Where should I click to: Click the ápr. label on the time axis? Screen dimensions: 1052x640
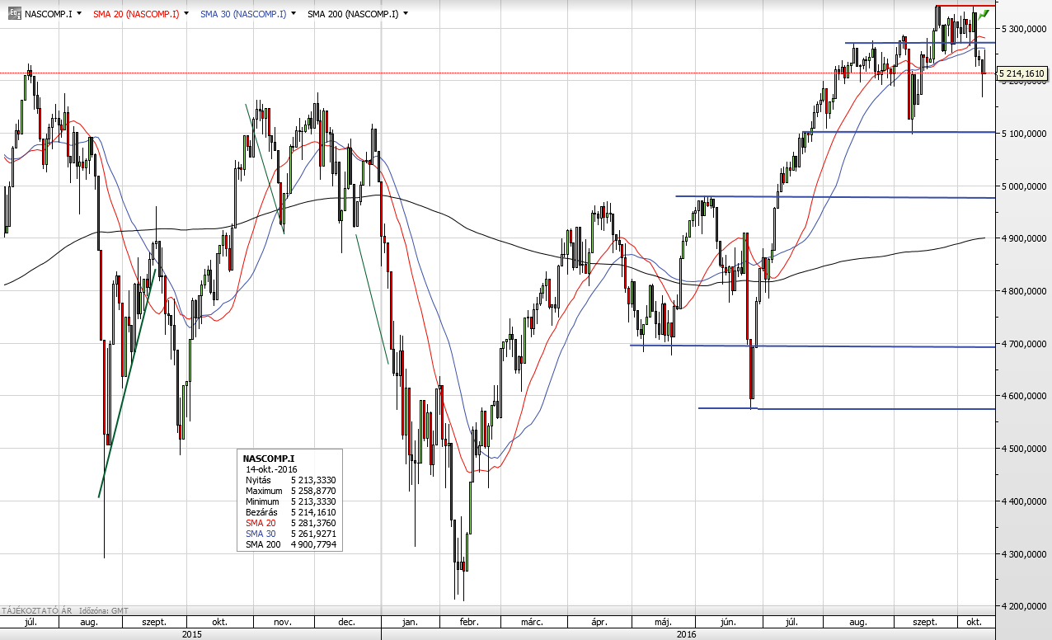(598, 623)
